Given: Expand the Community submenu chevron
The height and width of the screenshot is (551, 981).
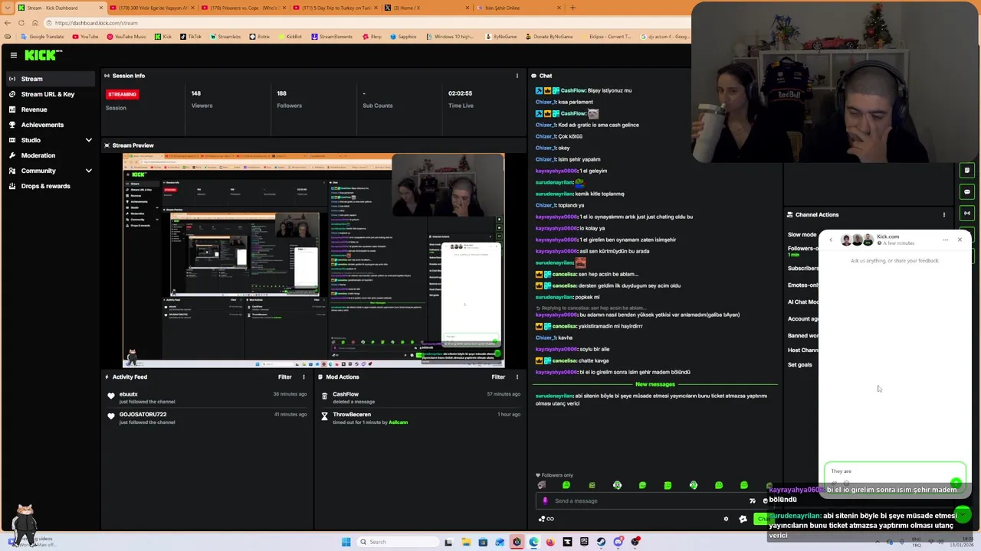Looking at the screenshot, I should [x=88, y=171].
